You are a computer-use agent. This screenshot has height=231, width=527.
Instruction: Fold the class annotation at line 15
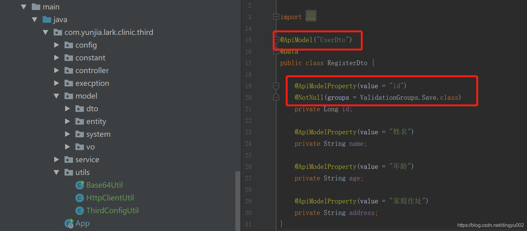(x=276, y=40)
